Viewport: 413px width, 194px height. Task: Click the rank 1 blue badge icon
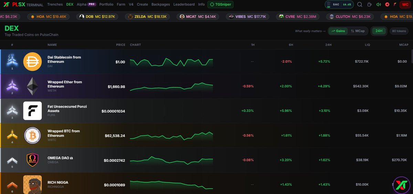tap(12, 60)
